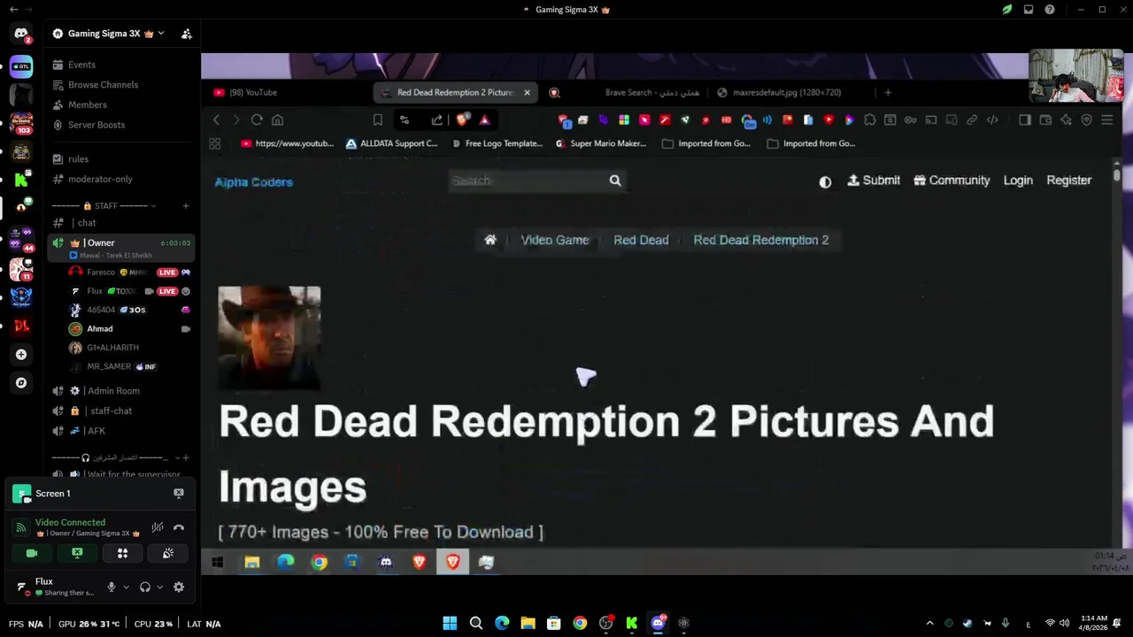Disconnect from voice with hang-up icon
Viewport: 1133px width, 637px height.
coord(179,527)
